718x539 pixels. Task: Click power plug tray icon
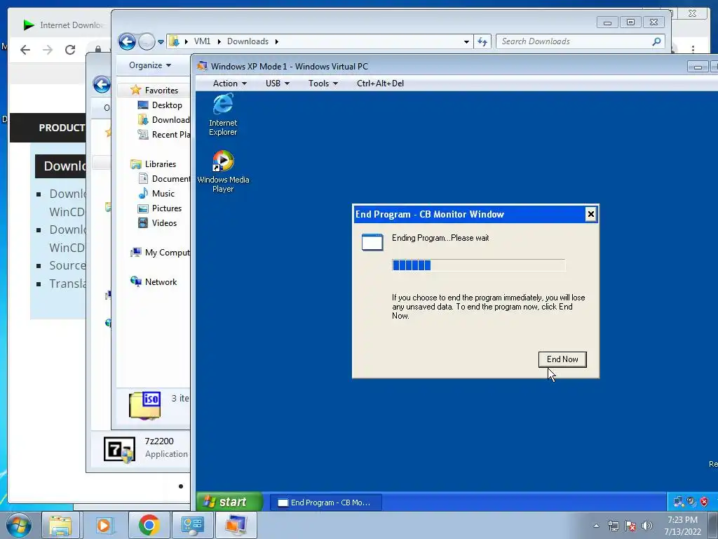pyautogui.click(x=613, y=526)
